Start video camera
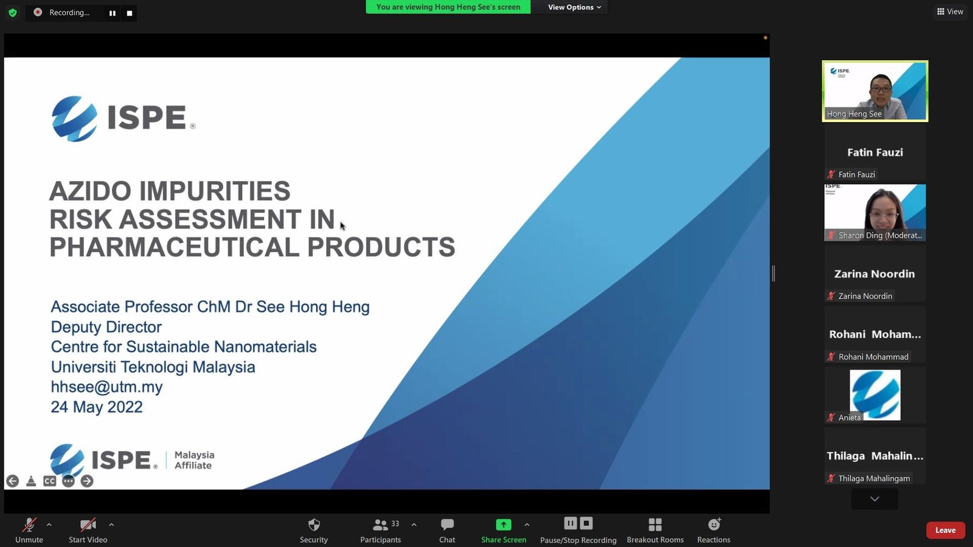973x547 pixels. [x=88, y=525]
